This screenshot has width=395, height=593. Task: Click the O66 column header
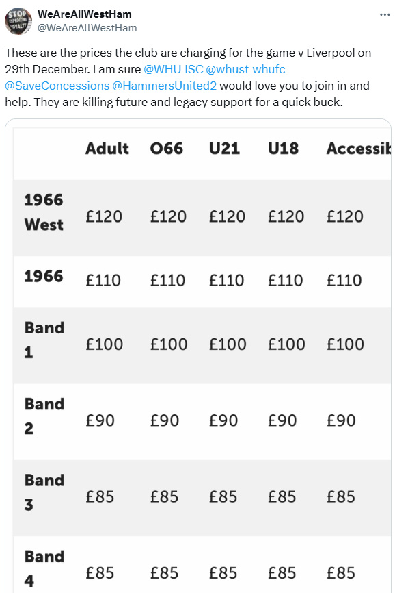click(x=166, y=148)
